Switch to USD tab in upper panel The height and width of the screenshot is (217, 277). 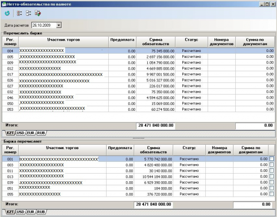pos(20,133)
